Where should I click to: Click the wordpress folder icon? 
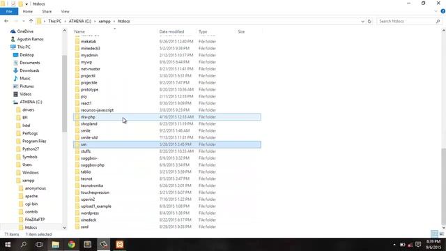(77, 213)
